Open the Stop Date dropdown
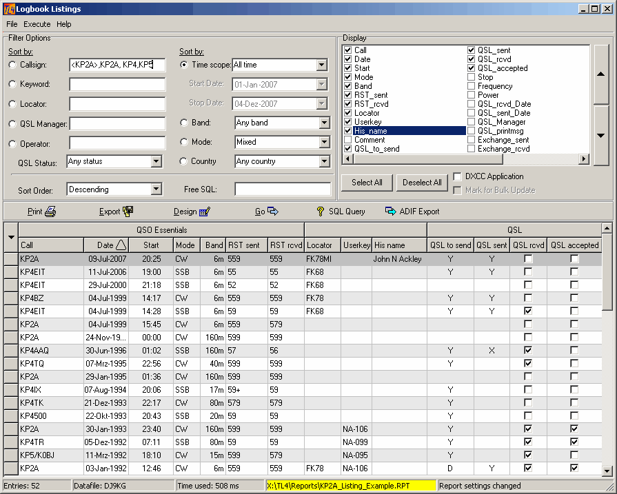The width and height of the screenshot is (617, 494). pos(322,103)
